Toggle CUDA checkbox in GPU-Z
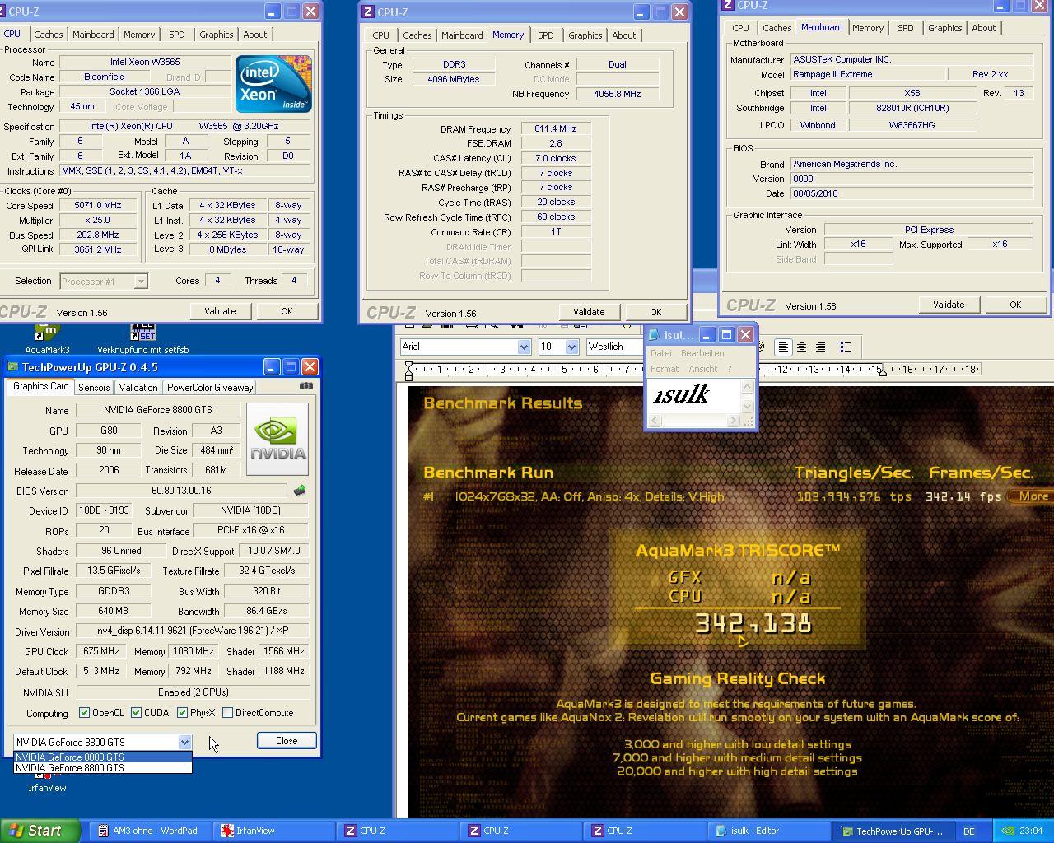1054x843 pixels. click(137, 713)
